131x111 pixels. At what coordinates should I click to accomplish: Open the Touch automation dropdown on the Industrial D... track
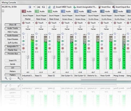tap(33, 23)
